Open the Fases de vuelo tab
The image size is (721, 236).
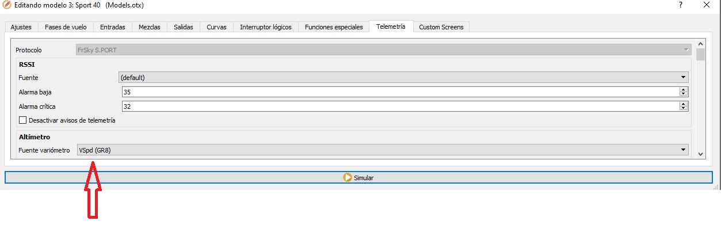66,27
